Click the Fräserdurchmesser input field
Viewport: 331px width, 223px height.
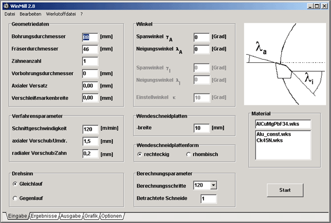[x=90, y=50]
